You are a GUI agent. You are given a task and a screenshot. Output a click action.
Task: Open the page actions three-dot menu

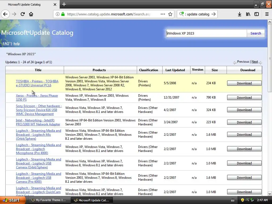click(x=163, y=14)
